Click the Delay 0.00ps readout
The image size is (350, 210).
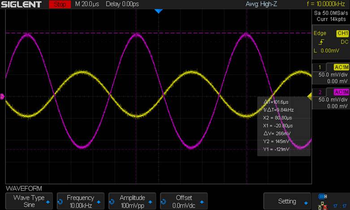(122, 4)
